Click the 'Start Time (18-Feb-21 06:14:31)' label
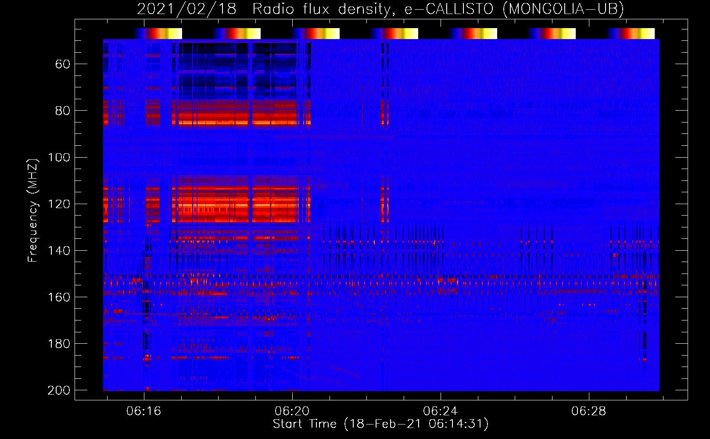This screenshot has height=439, width=710. (x=380, y=424)
